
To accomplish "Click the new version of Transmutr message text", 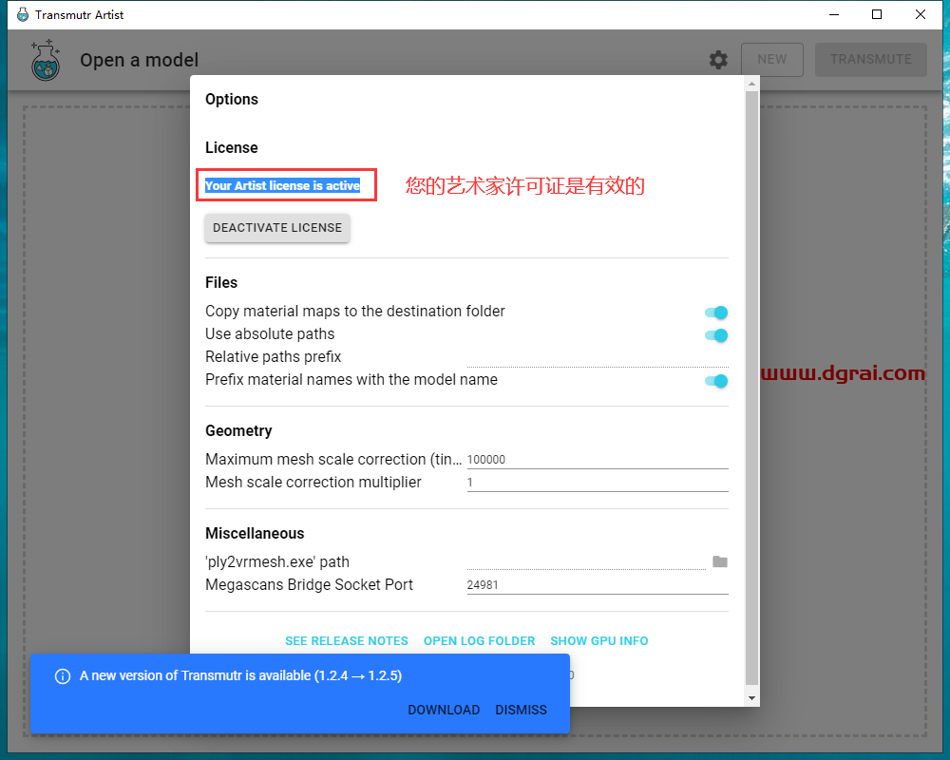I will click(240, 675).
